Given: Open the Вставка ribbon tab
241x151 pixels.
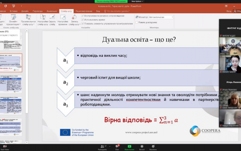Looking at the screenshot, I should tap(14, 11).
